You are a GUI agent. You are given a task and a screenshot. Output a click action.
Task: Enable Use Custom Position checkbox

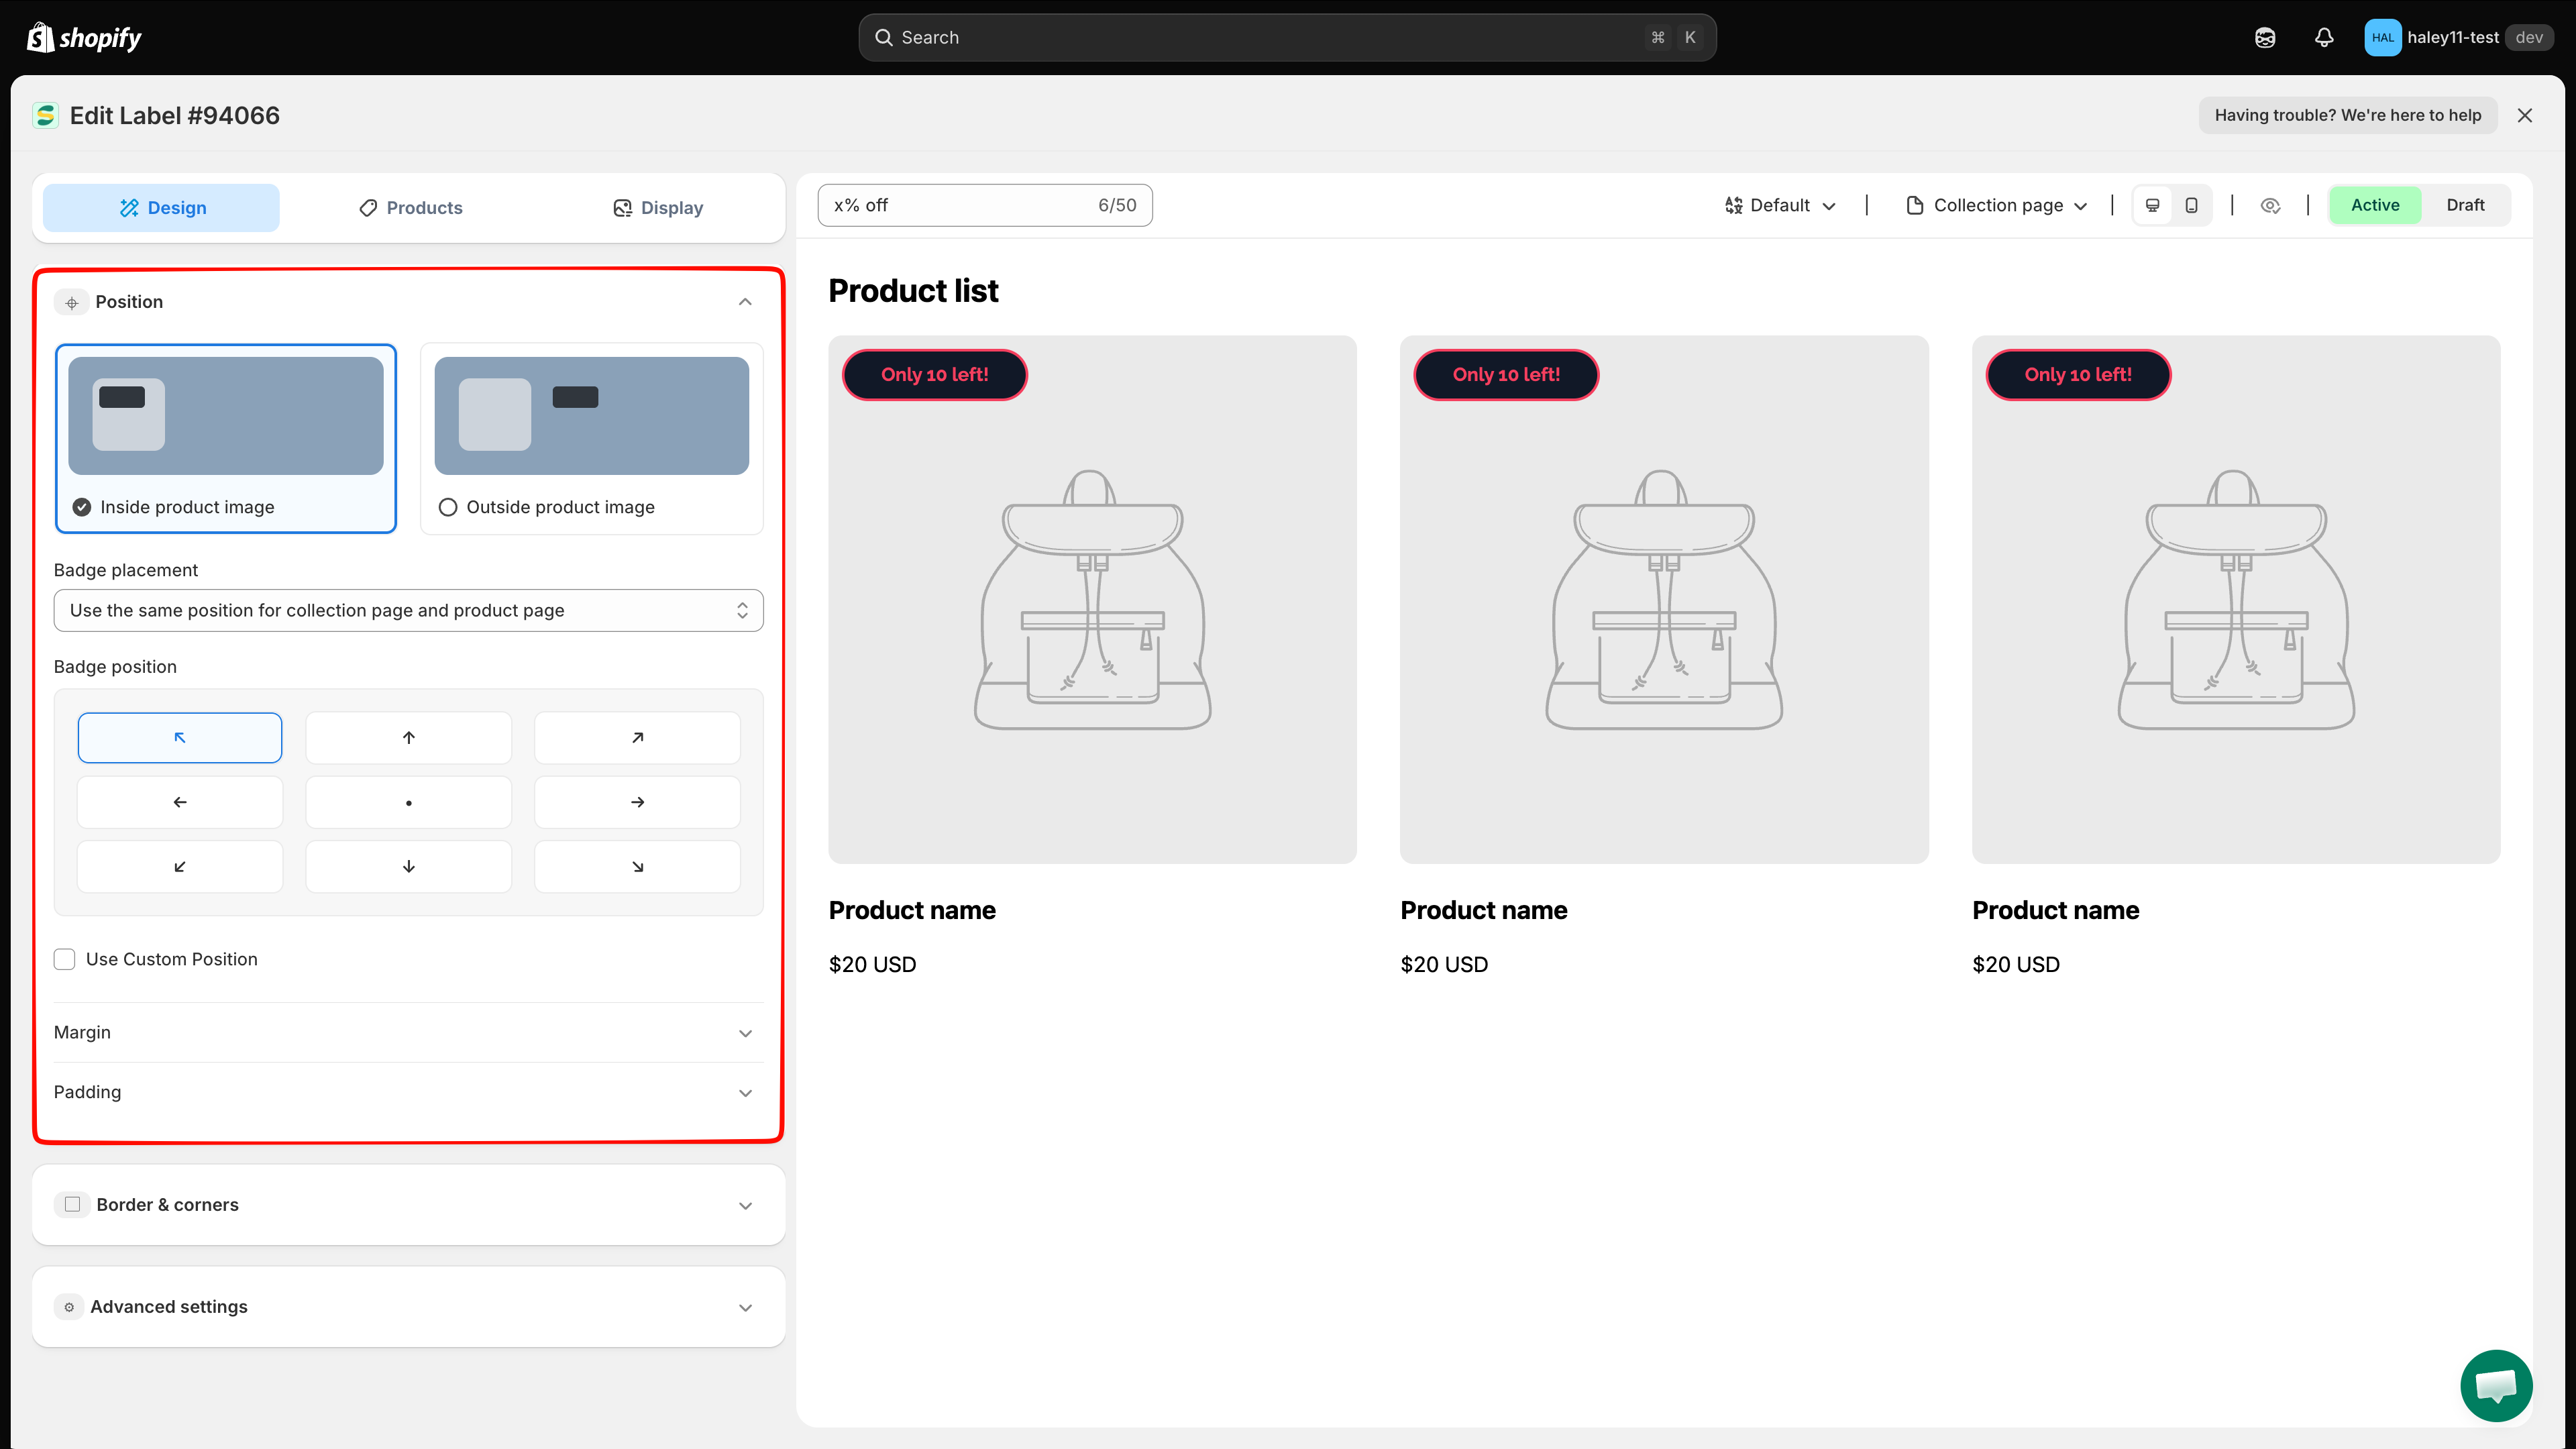coord(65,959)
